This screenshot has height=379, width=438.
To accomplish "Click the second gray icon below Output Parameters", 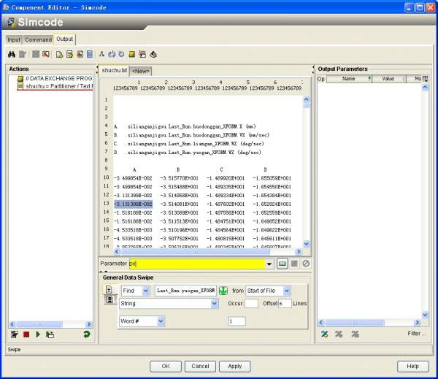I will (x=339, y=334).
